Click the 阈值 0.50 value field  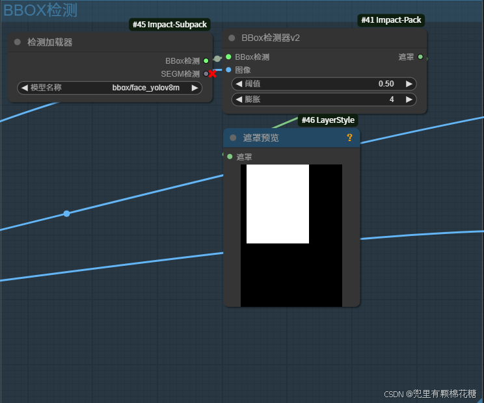click(x=324, y=84)
